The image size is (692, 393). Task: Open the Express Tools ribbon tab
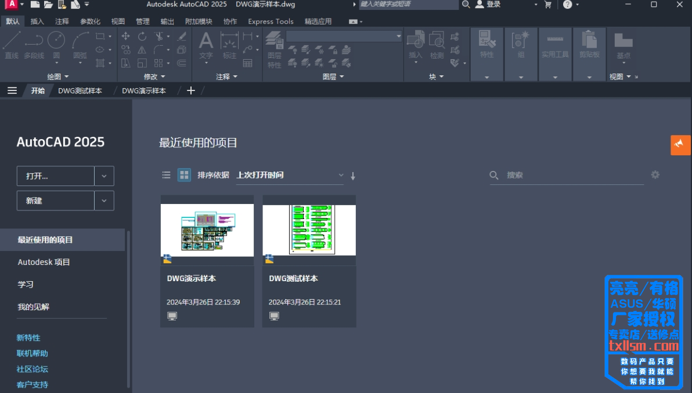pos(271,21)
